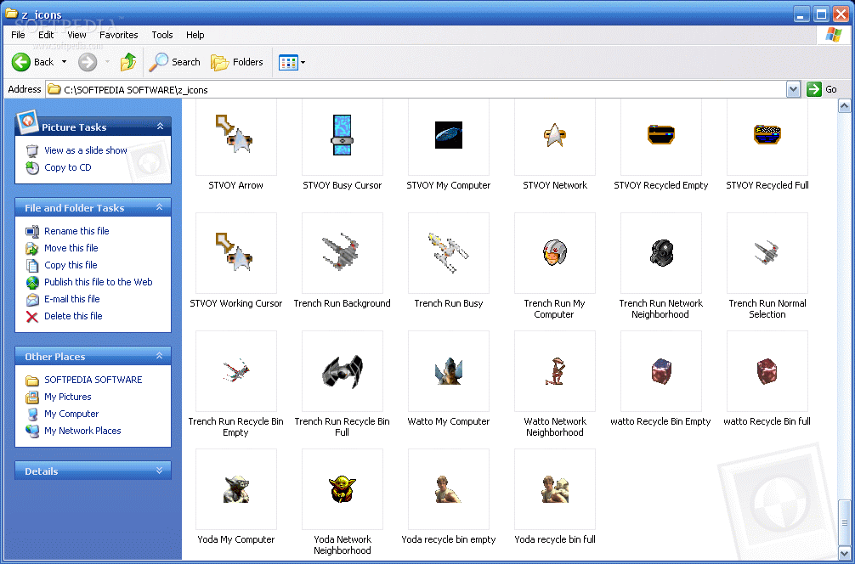Click the scrollbar up arrow

tap(844, 105)
